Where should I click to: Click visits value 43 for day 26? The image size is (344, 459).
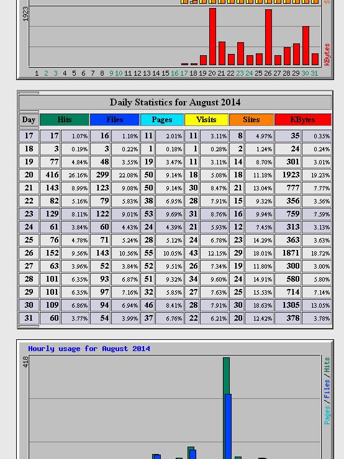192,253
